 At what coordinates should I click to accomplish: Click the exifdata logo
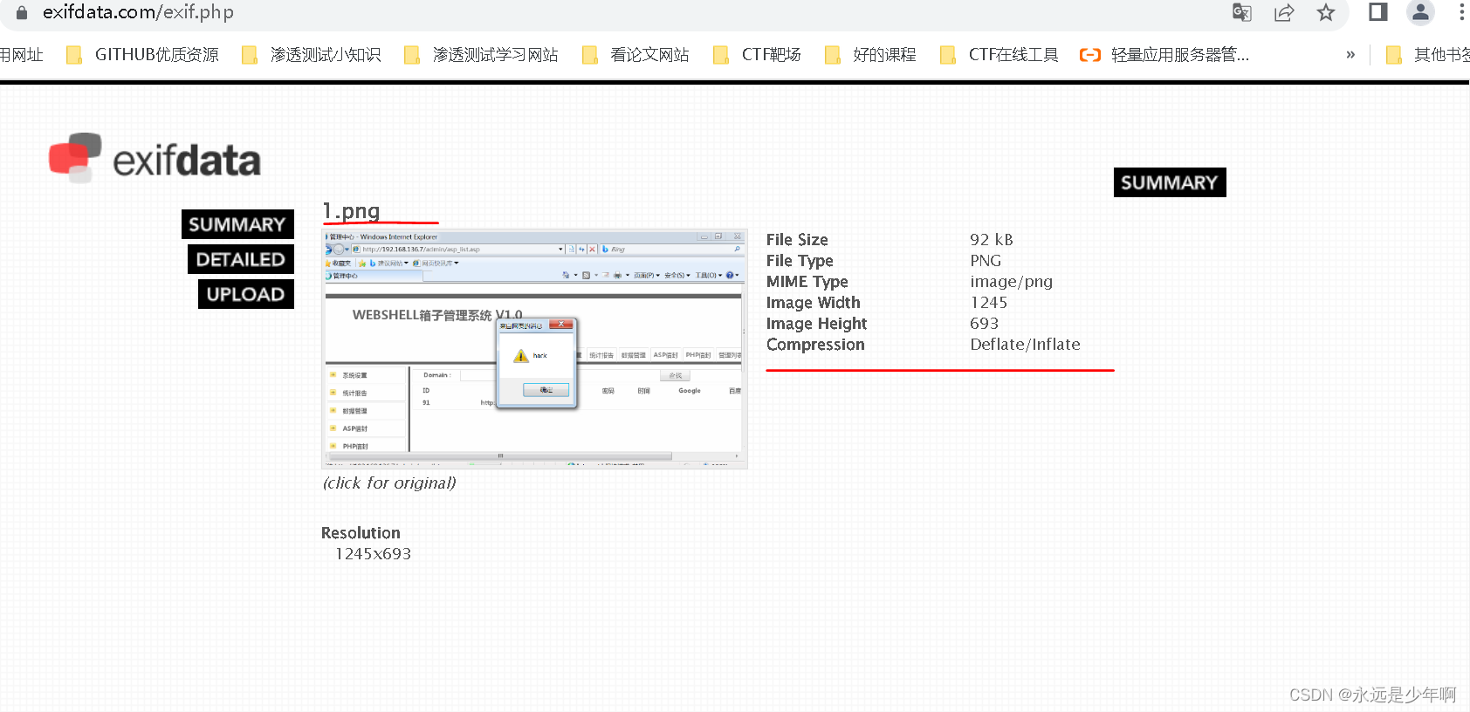155,158
